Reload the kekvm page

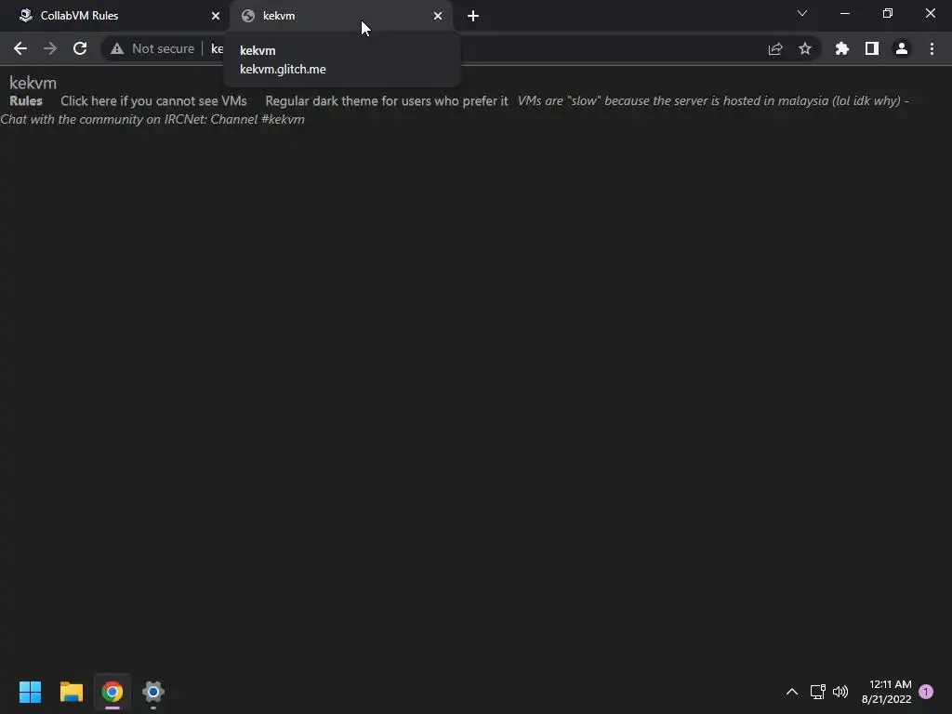(x=80, y=48)
